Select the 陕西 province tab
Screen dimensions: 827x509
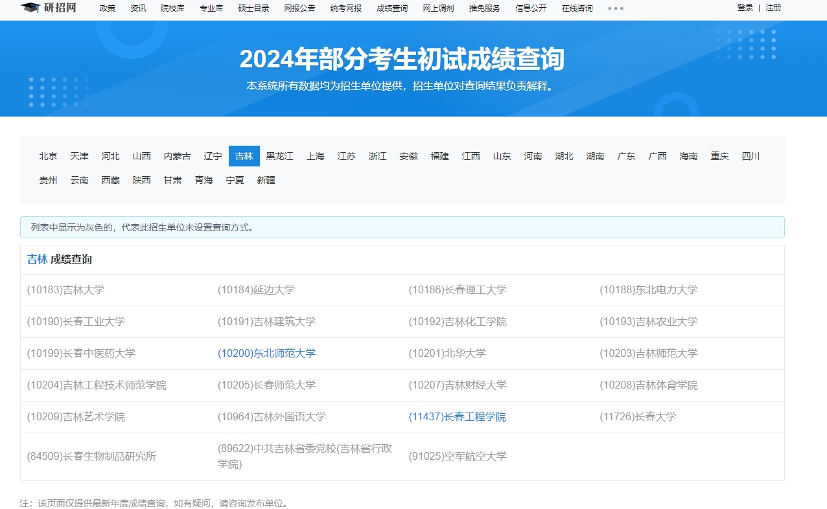(x=142, y=180)
